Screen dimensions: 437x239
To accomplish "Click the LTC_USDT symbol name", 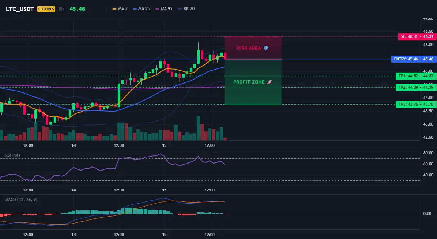I will pyautogui.click(x=20, y=9).
